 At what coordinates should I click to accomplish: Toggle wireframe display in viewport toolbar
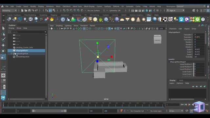106,29
